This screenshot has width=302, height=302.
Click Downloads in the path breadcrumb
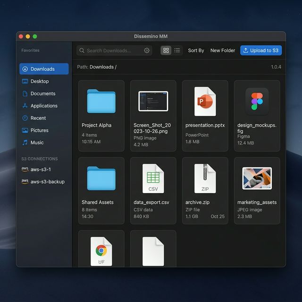pos(101,67)
